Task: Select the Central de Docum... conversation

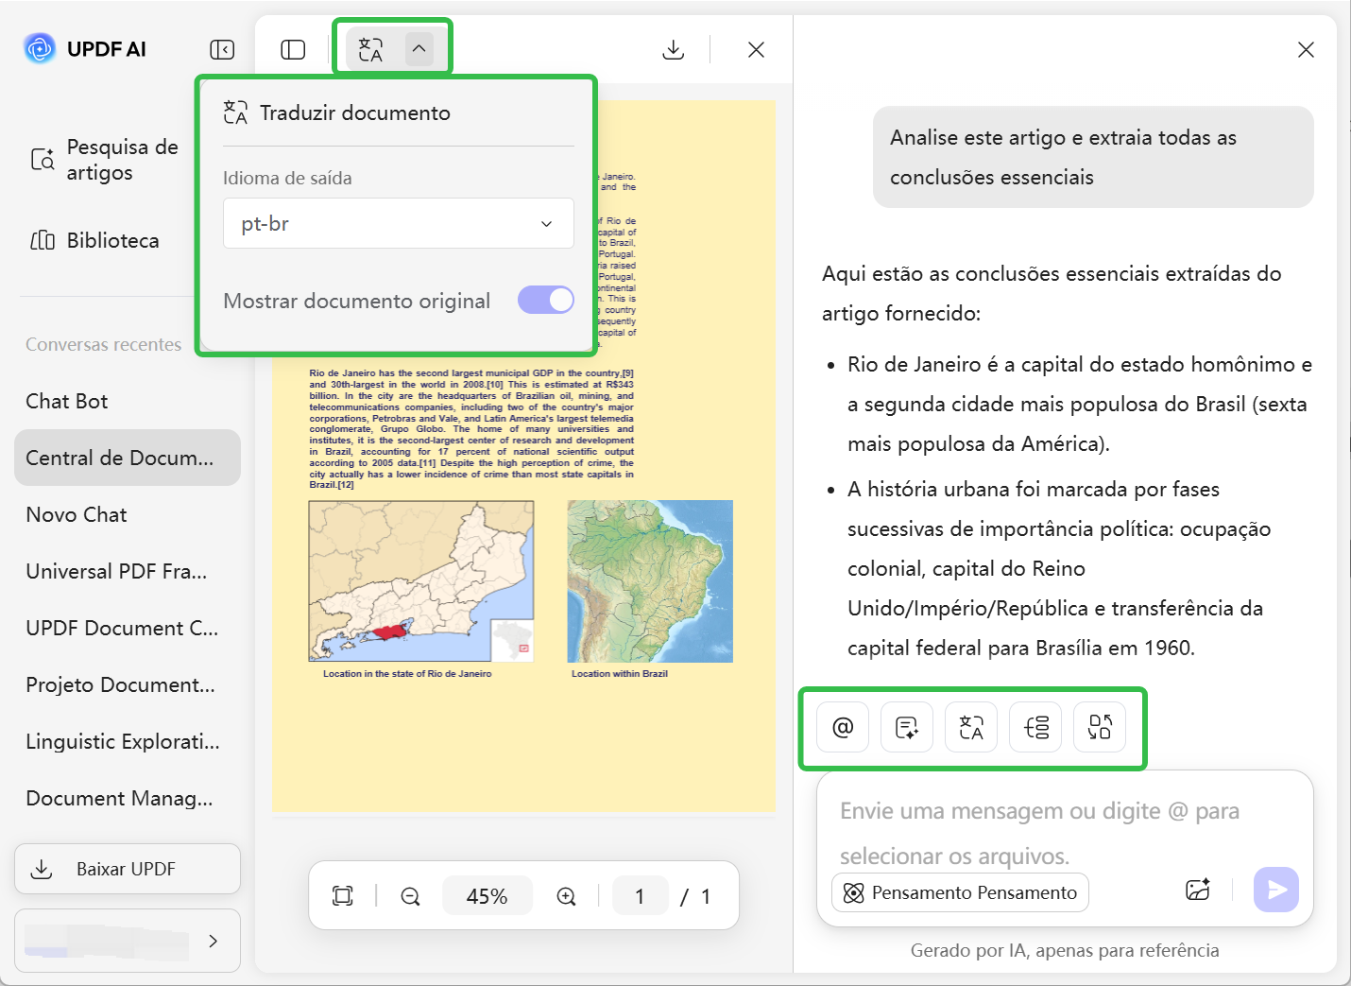Action: [x=128, y=458]
